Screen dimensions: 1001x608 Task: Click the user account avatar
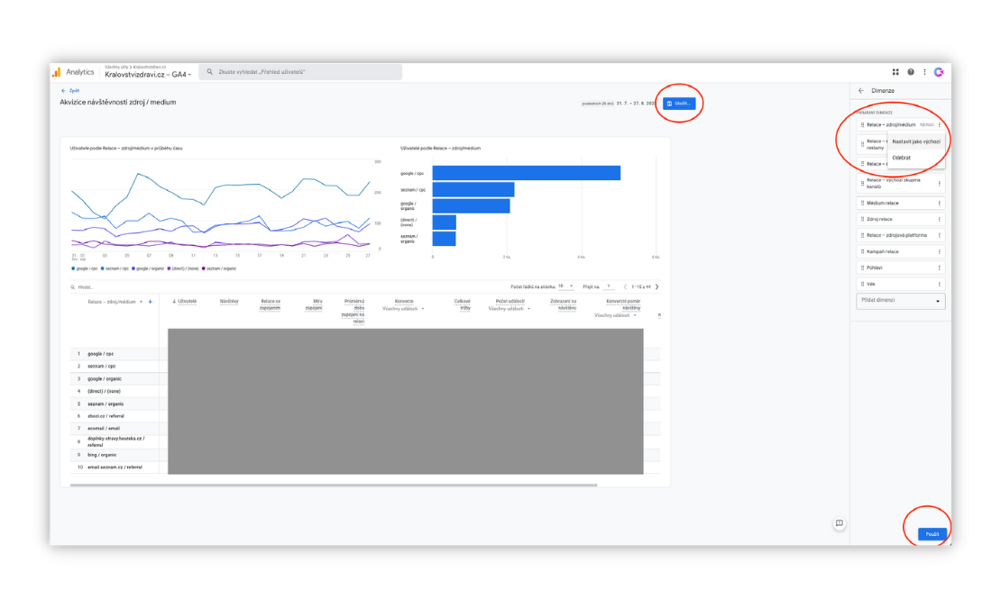pyautogui.click(x=939, y=72)
